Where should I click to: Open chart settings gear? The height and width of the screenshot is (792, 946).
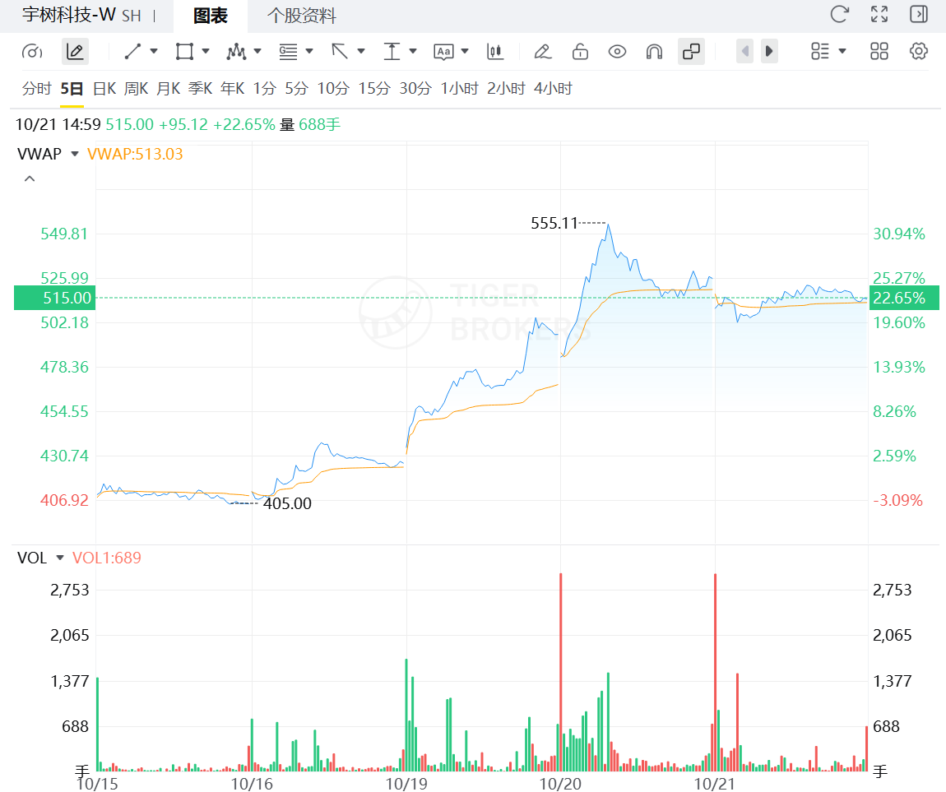point(919,51)
